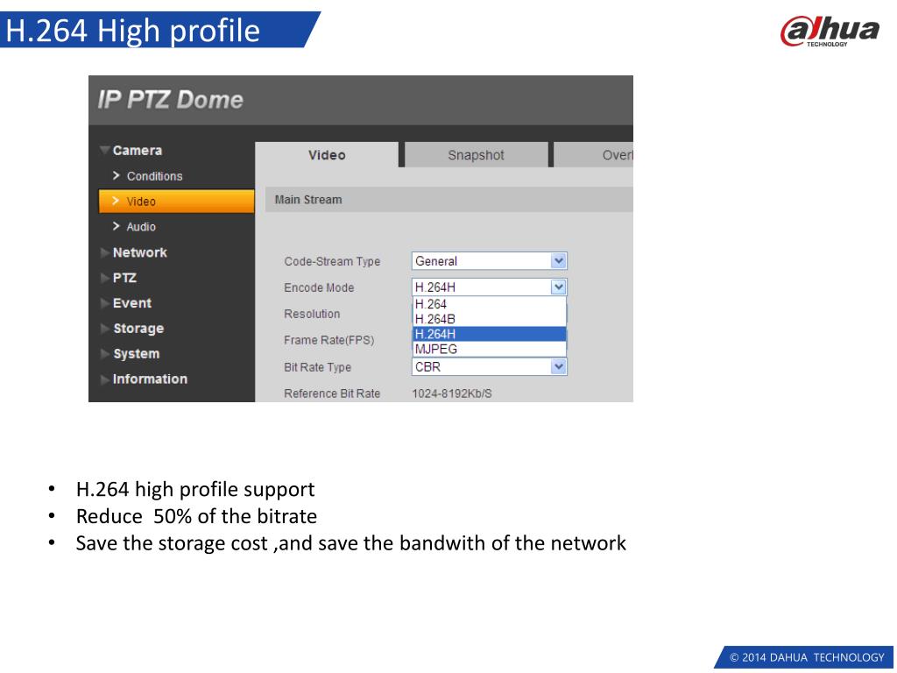The image size is (897, 673).
Task: Click the arrow icon beside Conditions
Action: [x=117, y=175]
